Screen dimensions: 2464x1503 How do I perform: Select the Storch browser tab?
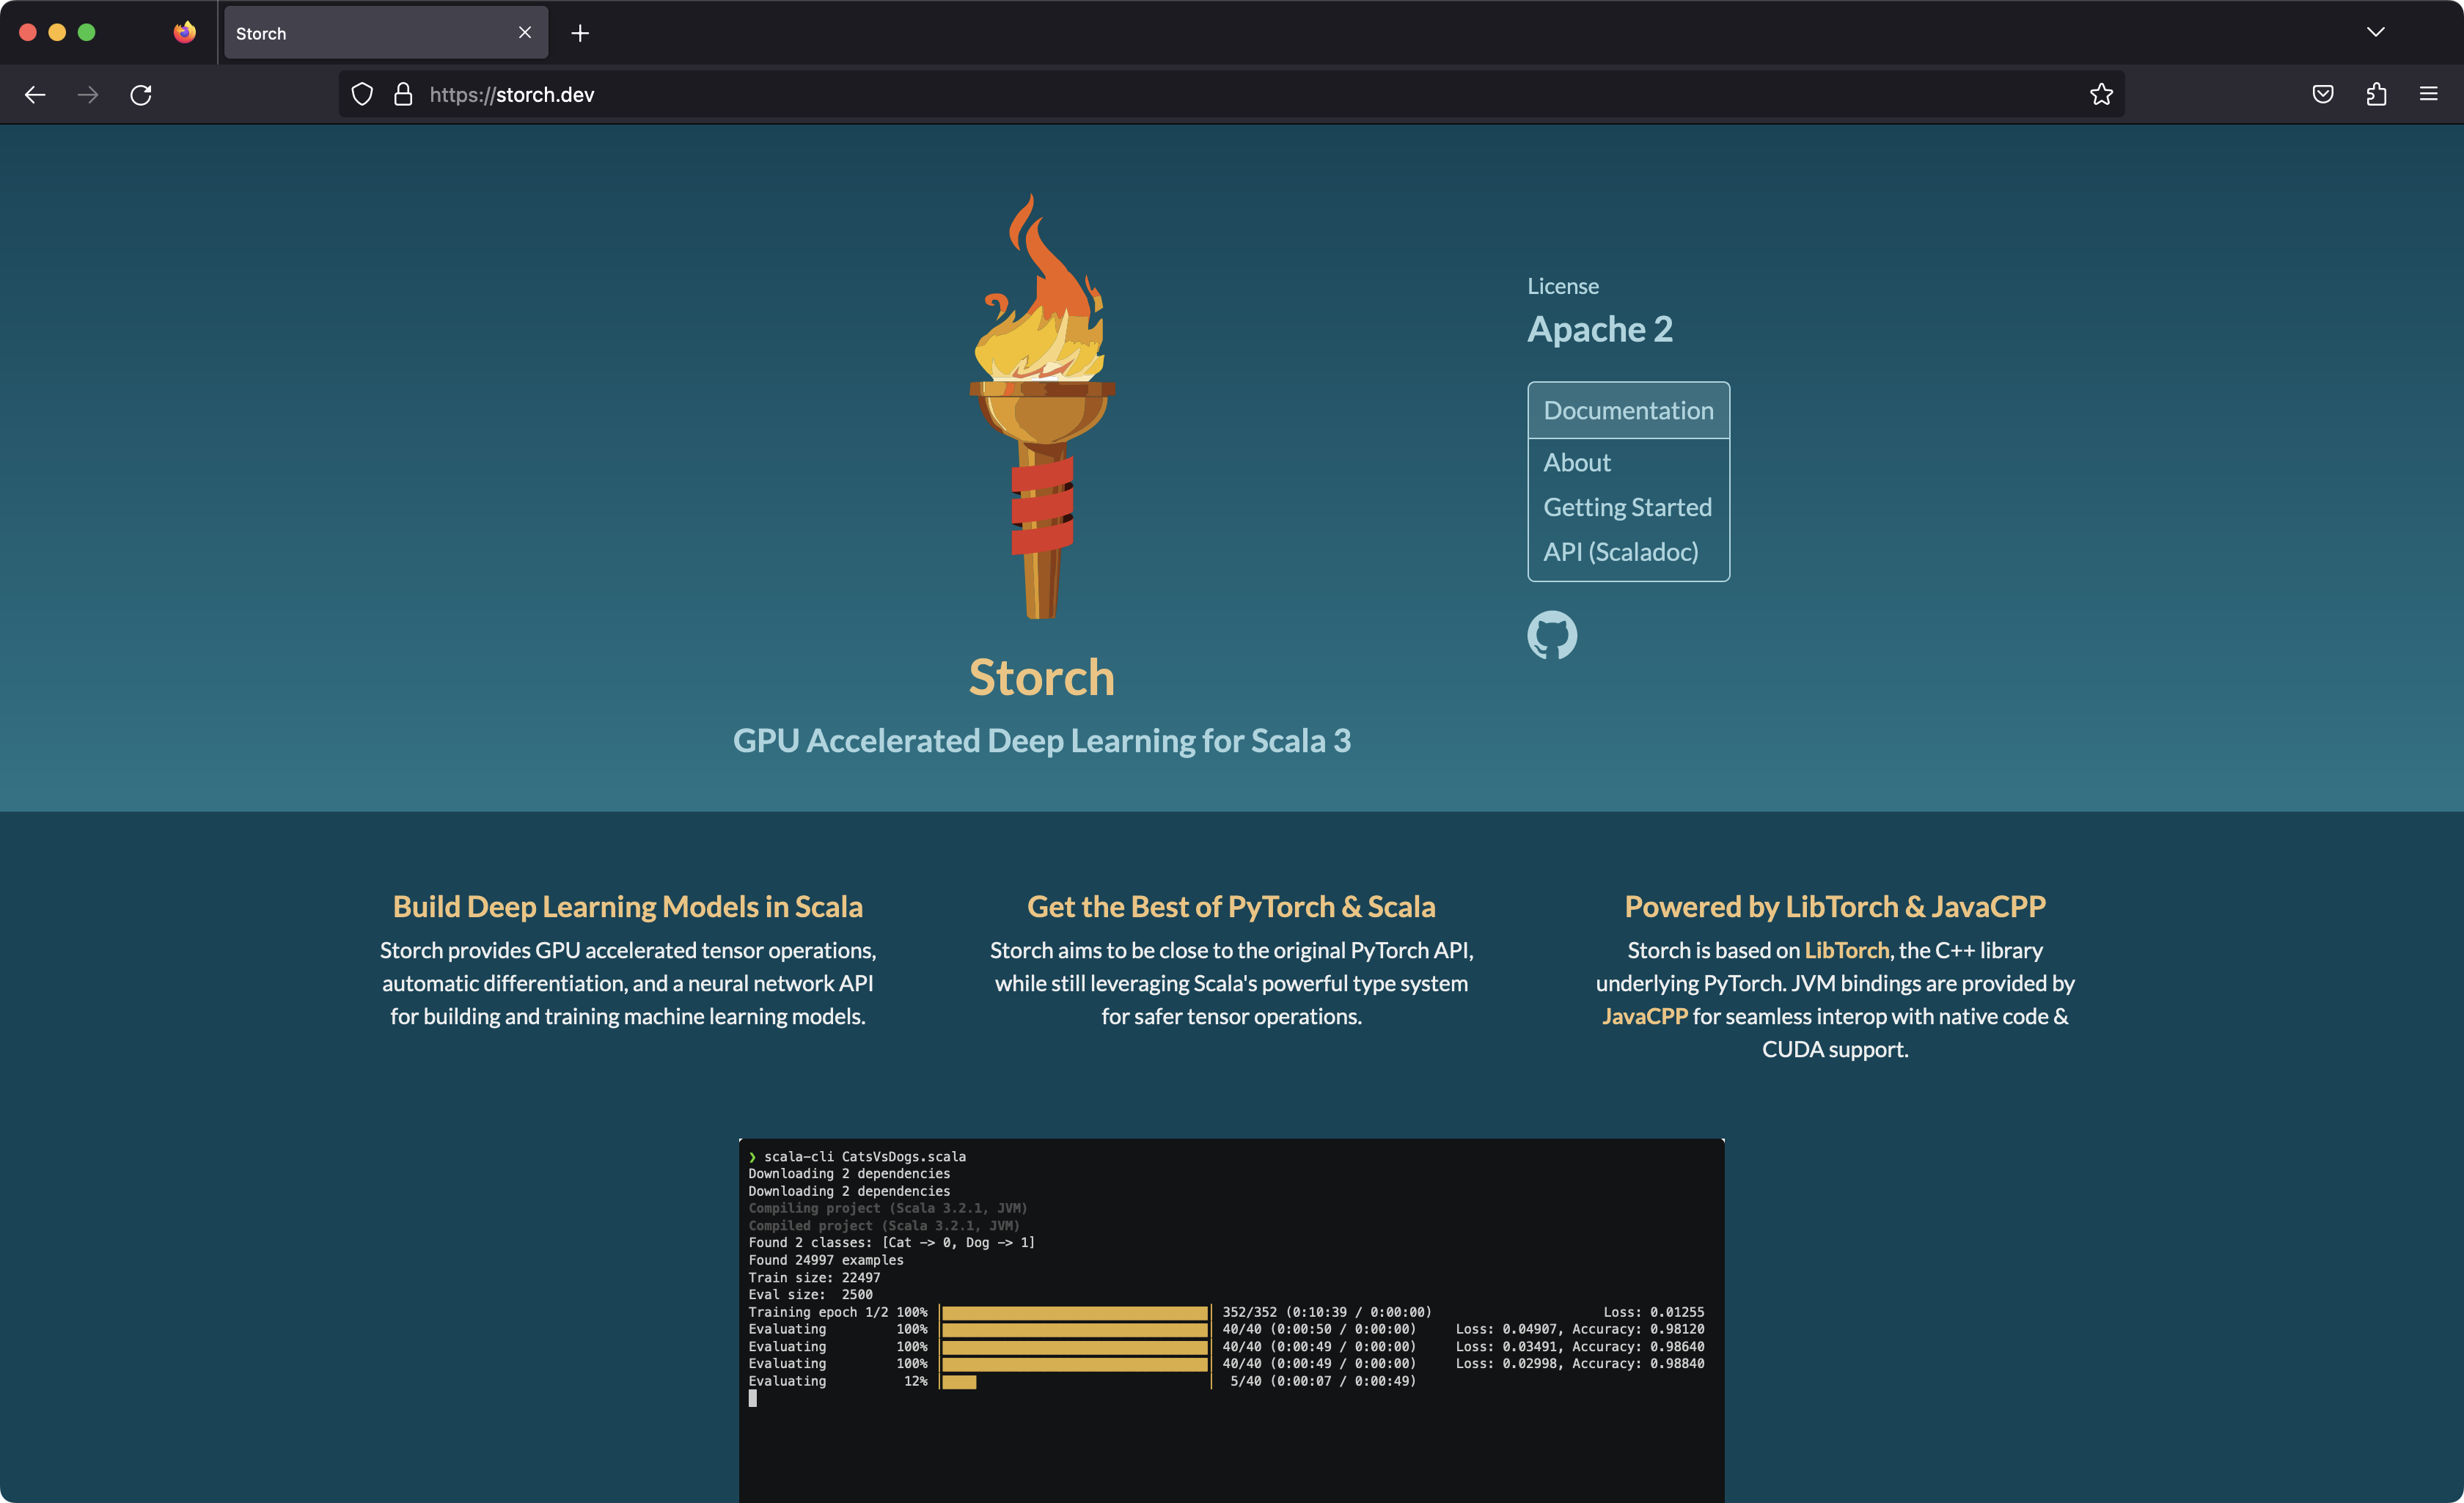(x=370, y=33)
